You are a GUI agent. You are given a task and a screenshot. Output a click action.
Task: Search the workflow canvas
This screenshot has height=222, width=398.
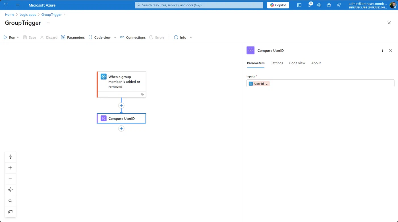click(11, 201)
